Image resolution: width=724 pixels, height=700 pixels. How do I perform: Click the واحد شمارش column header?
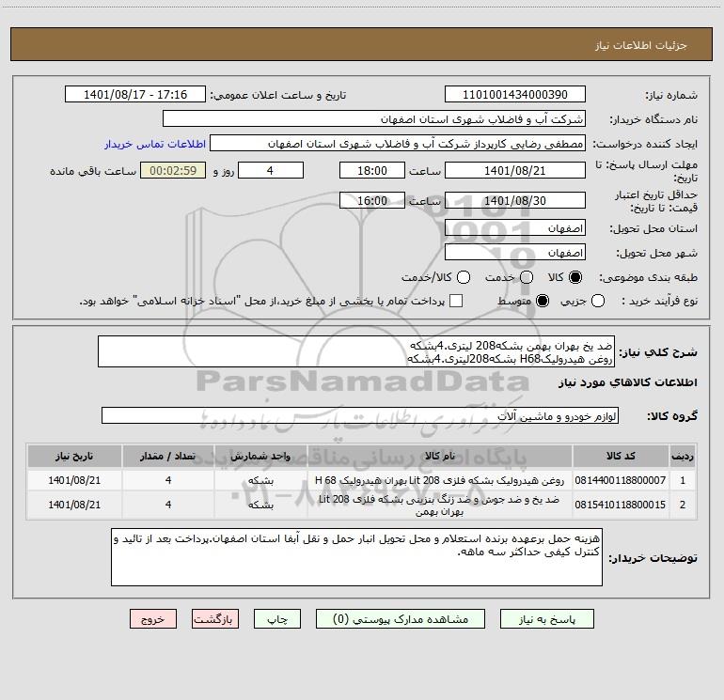point(260,456)
